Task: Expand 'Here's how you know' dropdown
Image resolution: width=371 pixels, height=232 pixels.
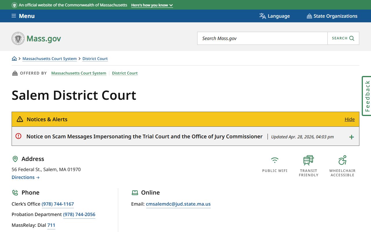Action: click(x=152, y=5)
